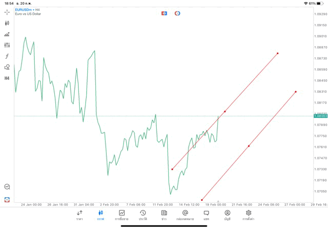
Task: Open the แชท (Chat) tab
Action: pyautogui.click(x=206, y=215)
